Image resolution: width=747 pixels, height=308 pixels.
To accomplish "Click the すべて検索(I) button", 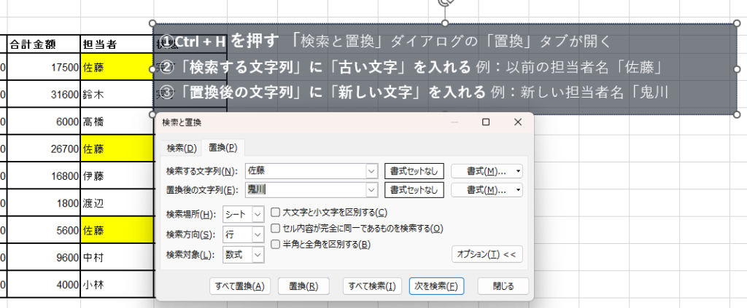I will click(x=372, y=286).
